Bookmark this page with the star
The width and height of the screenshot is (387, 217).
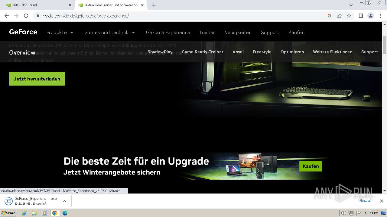tap(349, 16)
